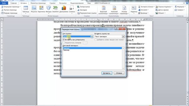Open the Файл tab

4,3
